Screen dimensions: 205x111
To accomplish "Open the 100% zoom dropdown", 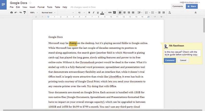I will [34, 13].
